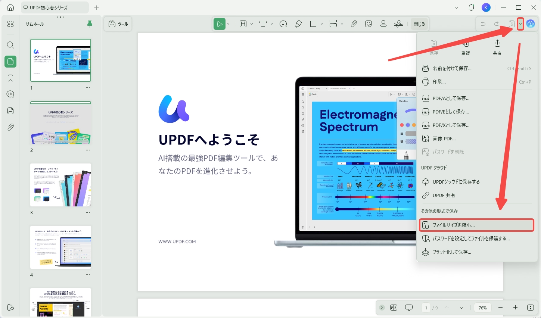This screenshot has width=541, height=318.
Task: Expand the text tool dropdown arrow
Action: tap(272, 24)
